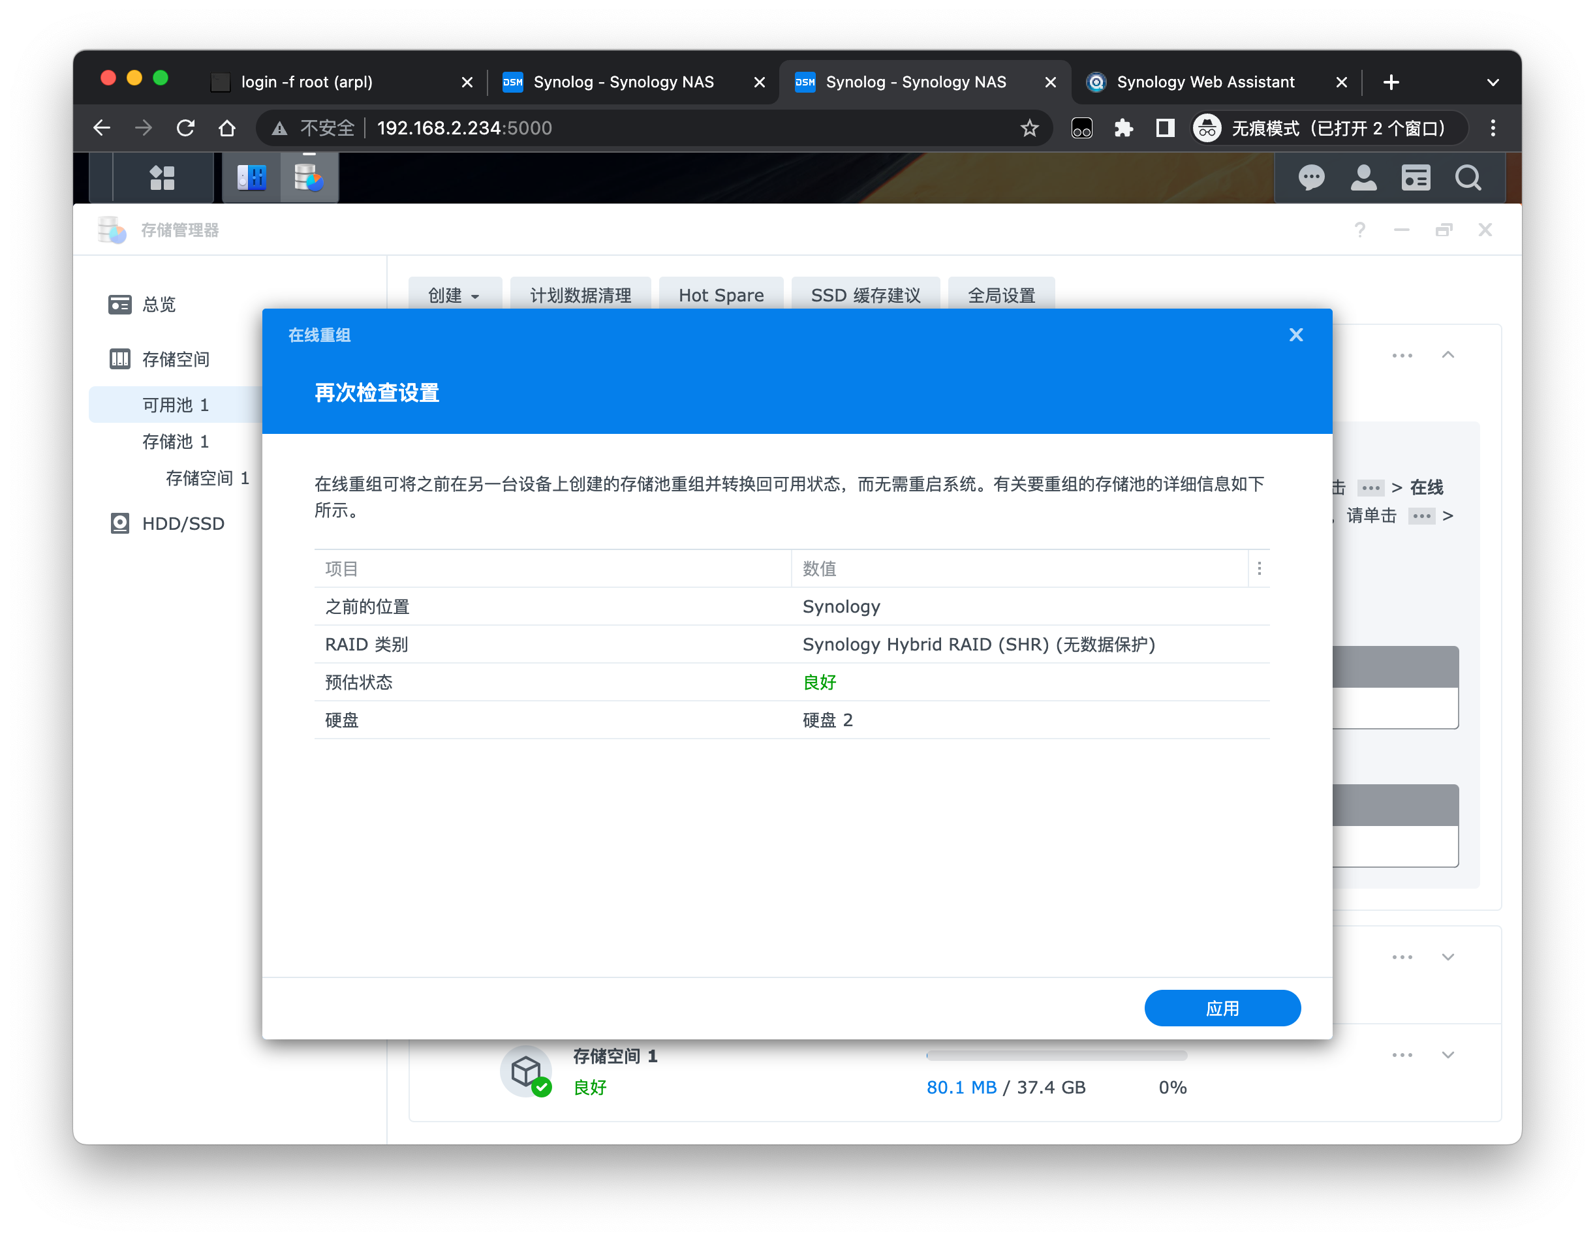Click the 之前的位置 row label
The image size is (1595, 1241).
coord(367,607)
